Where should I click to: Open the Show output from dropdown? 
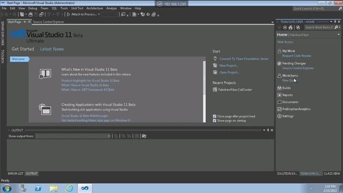tap(73, 136)
